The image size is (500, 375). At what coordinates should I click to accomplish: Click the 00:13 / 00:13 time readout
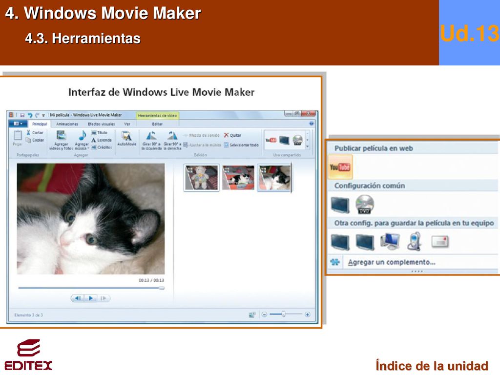point(151,280)
